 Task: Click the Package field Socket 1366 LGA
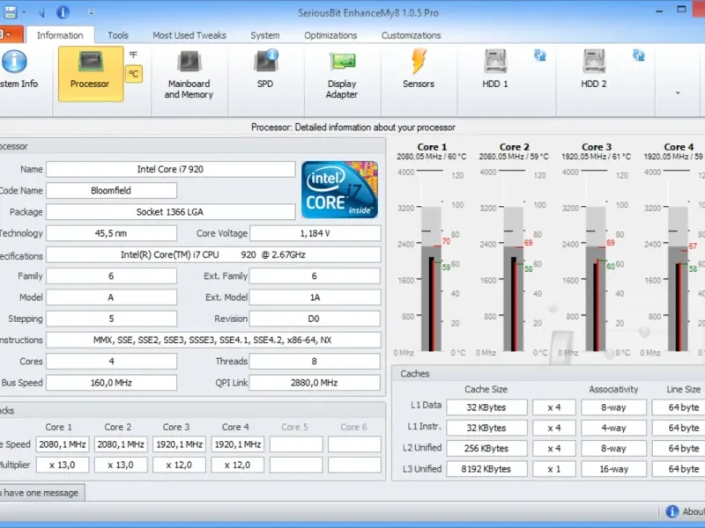(170, 212)
